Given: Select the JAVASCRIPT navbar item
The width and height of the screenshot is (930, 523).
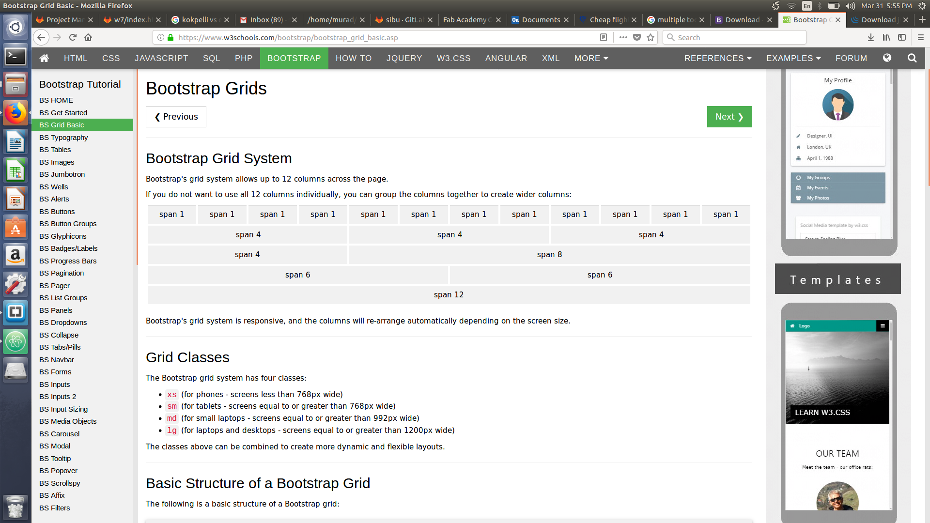Looking at the screenshot, I should [161, 58].
